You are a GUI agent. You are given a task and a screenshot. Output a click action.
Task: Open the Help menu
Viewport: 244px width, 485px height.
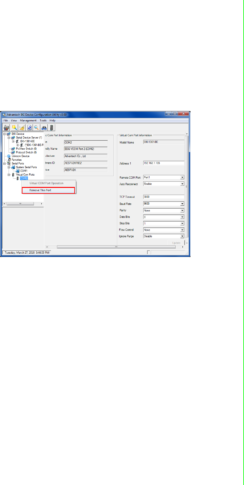tap(53, 121)
